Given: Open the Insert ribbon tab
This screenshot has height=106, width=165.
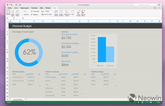Looking at the screenshot, I should pyautogui.click(x=16, y=8).
